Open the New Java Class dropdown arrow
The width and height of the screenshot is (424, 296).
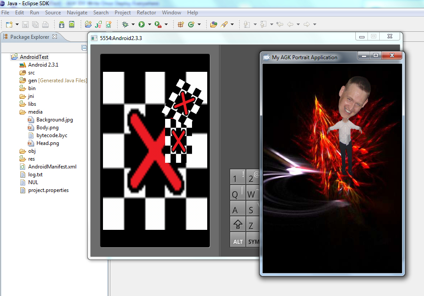point(199,24)
